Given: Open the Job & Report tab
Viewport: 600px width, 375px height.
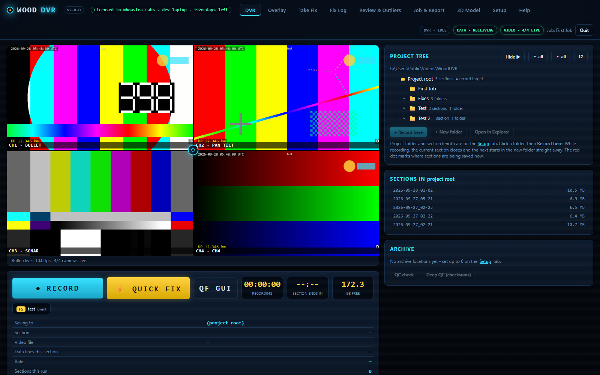Looking at the screenshot, I should [429, 10].
